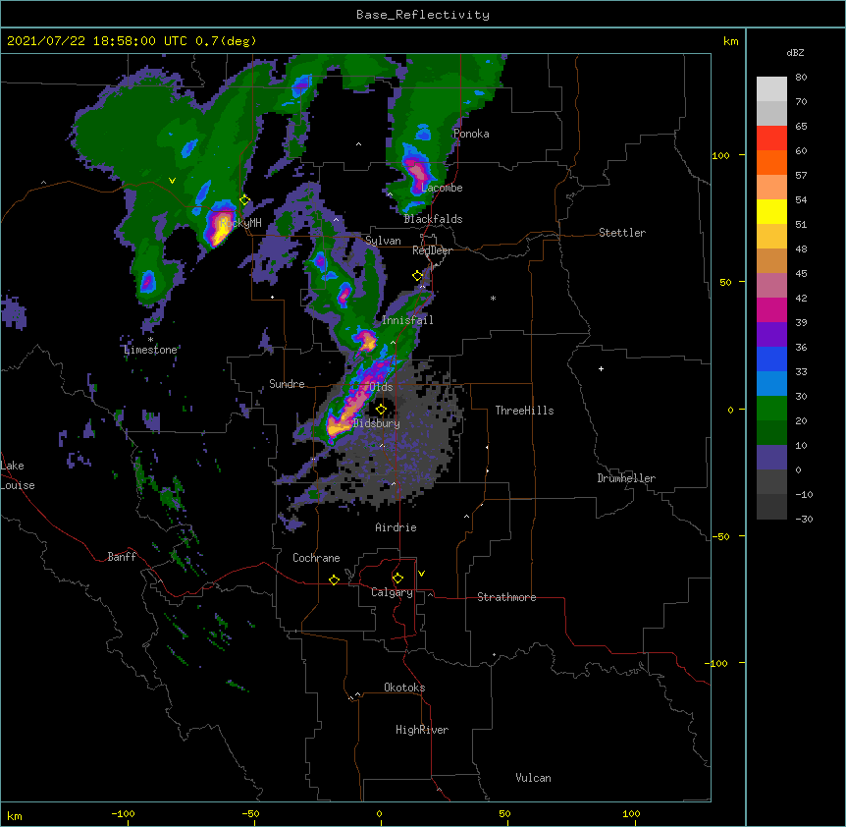This screenshot has width=846, height=827.
Task: Click the white plus marker west of Drumheller
Action: click(601, 368)
